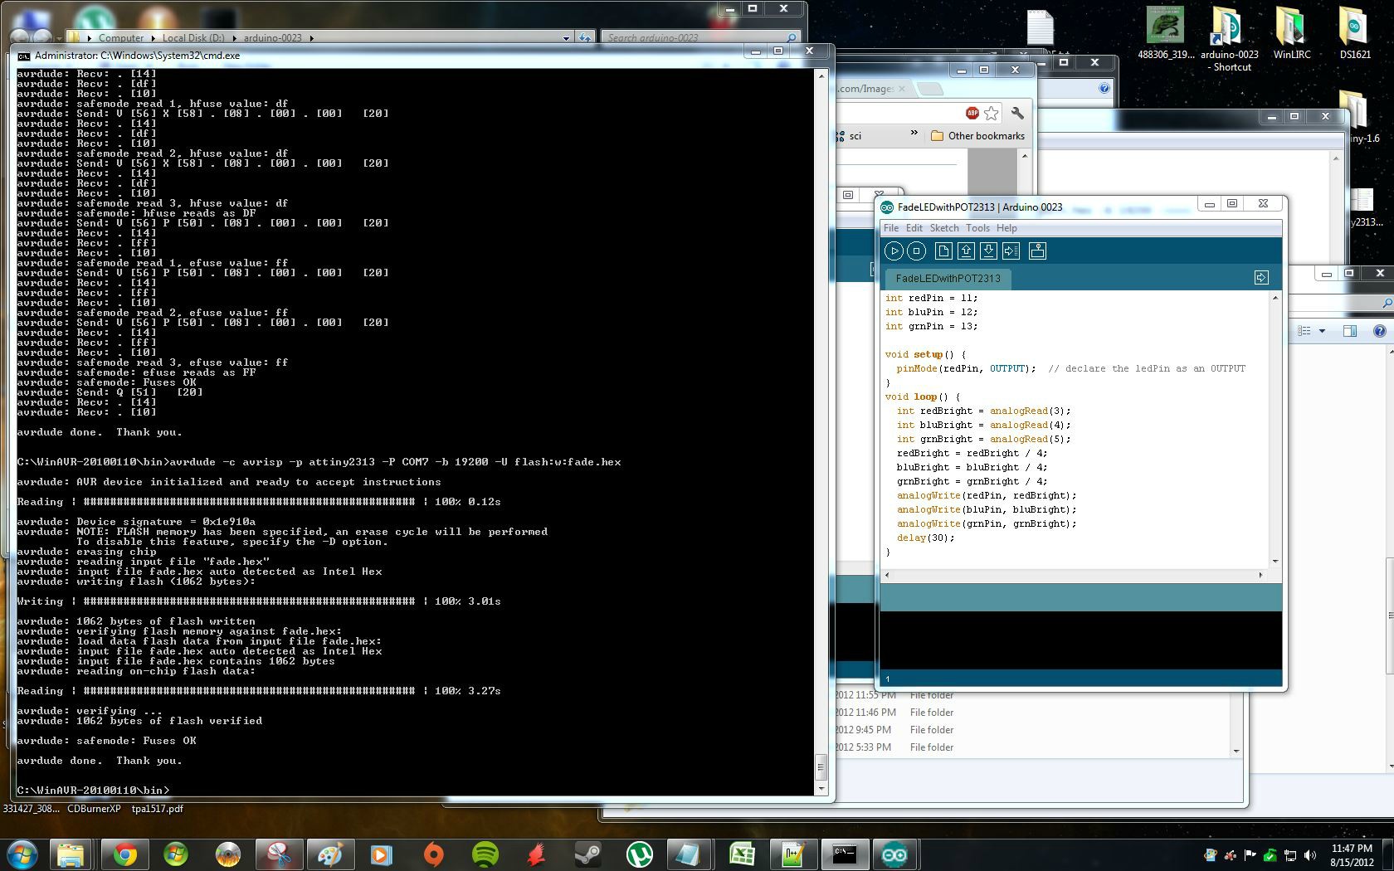This screenshot has width=1394, height=871.
Task: Verify the sketch with the play icon
Action: [894, 251]
